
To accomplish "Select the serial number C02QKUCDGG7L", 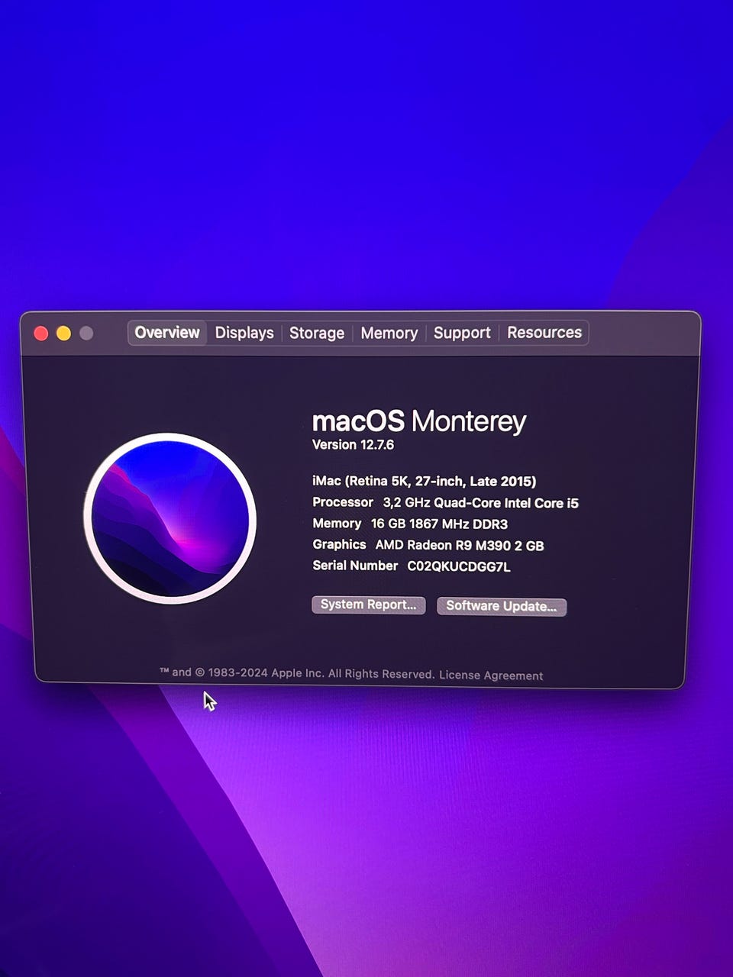I will [x=459, y=566].
